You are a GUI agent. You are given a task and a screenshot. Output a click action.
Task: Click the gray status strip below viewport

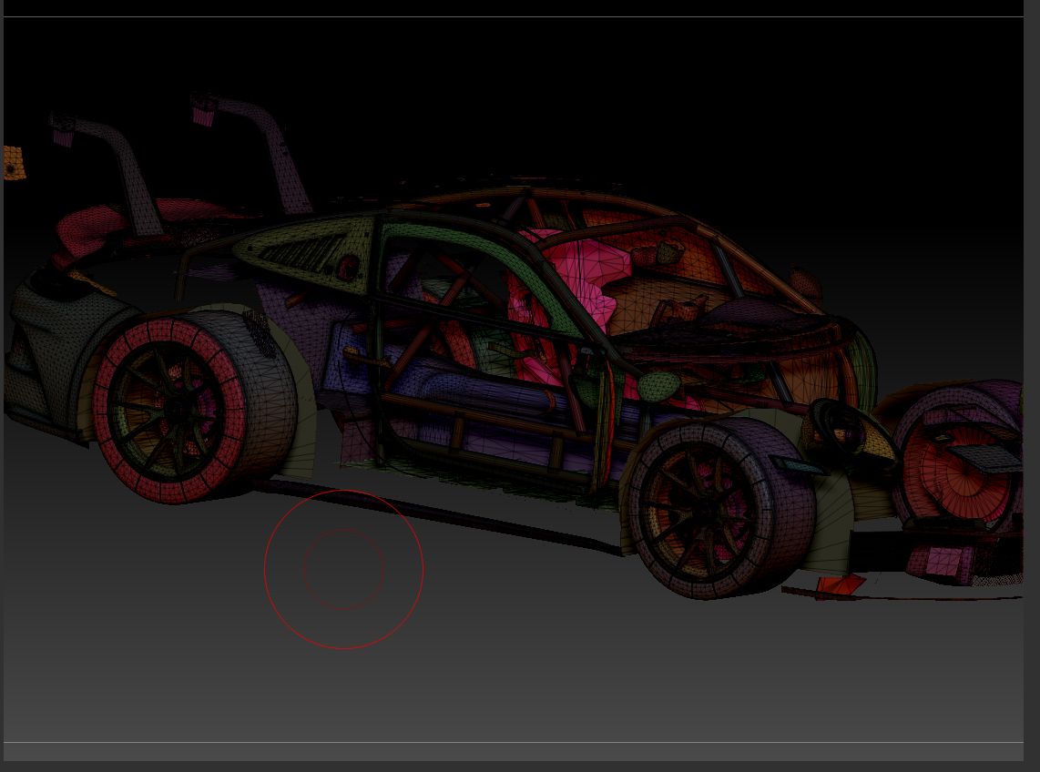coord(514,751)
